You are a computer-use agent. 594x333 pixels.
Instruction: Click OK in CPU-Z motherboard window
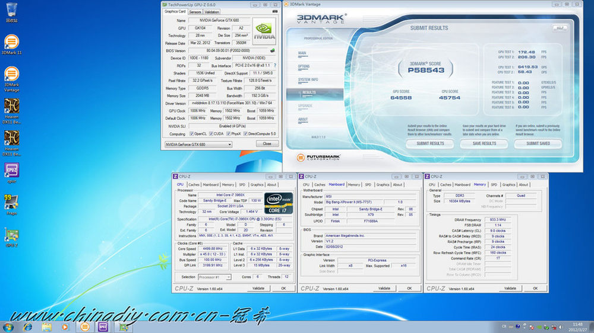click(x=409, y=289)
